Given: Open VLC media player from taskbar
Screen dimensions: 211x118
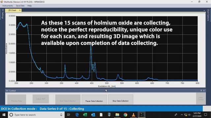Looking at the screenshot, I should 133,115.
